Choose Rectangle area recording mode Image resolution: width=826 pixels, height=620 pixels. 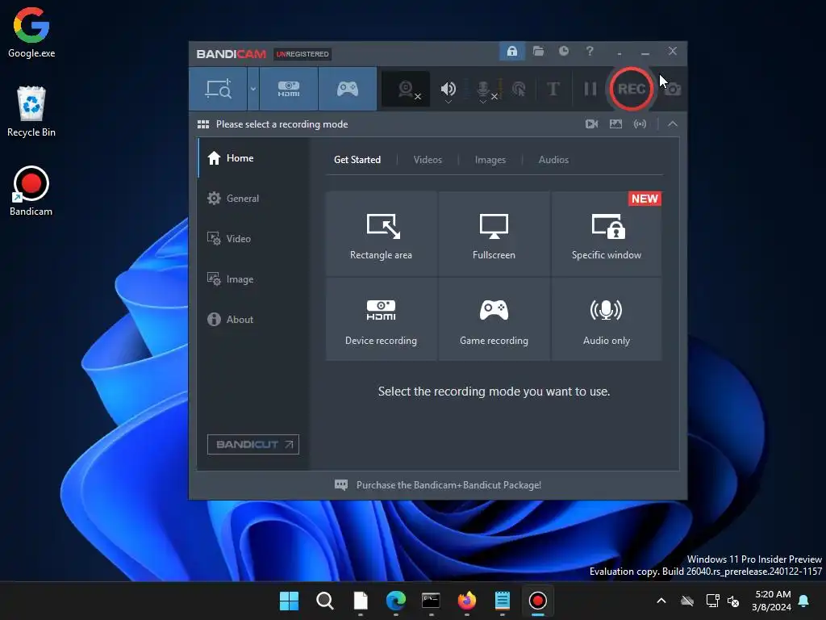pos(382,233)
